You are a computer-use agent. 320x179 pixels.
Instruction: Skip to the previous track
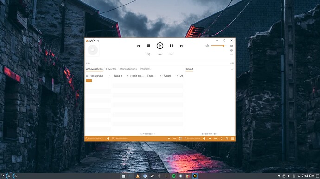[x=139, y=46]
